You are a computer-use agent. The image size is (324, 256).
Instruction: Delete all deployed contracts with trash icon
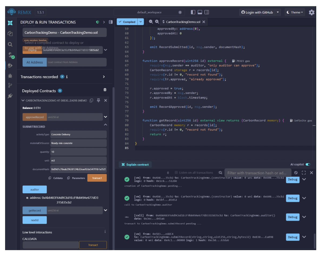[105, 90]
